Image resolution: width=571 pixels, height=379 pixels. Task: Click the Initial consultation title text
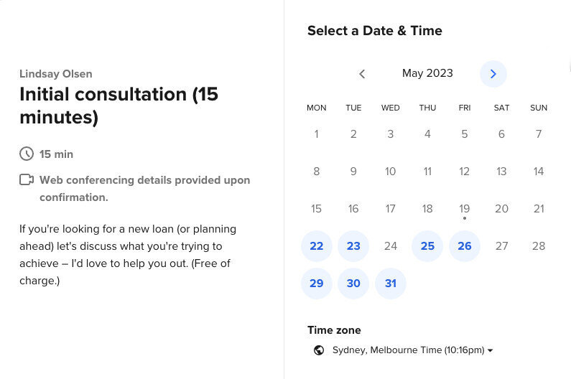pos(119,106)
